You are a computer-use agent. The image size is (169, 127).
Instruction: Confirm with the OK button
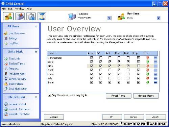(112, 117)
